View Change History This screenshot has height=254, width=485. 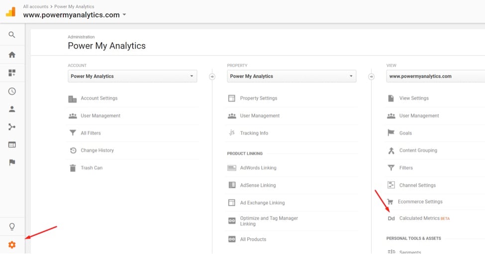[97, 150]
